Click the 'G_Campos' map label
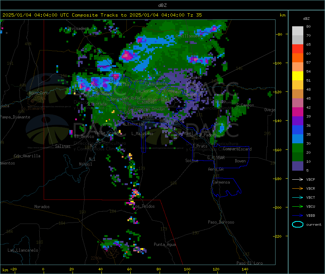 pyautogui.click(x=245, y=105)
